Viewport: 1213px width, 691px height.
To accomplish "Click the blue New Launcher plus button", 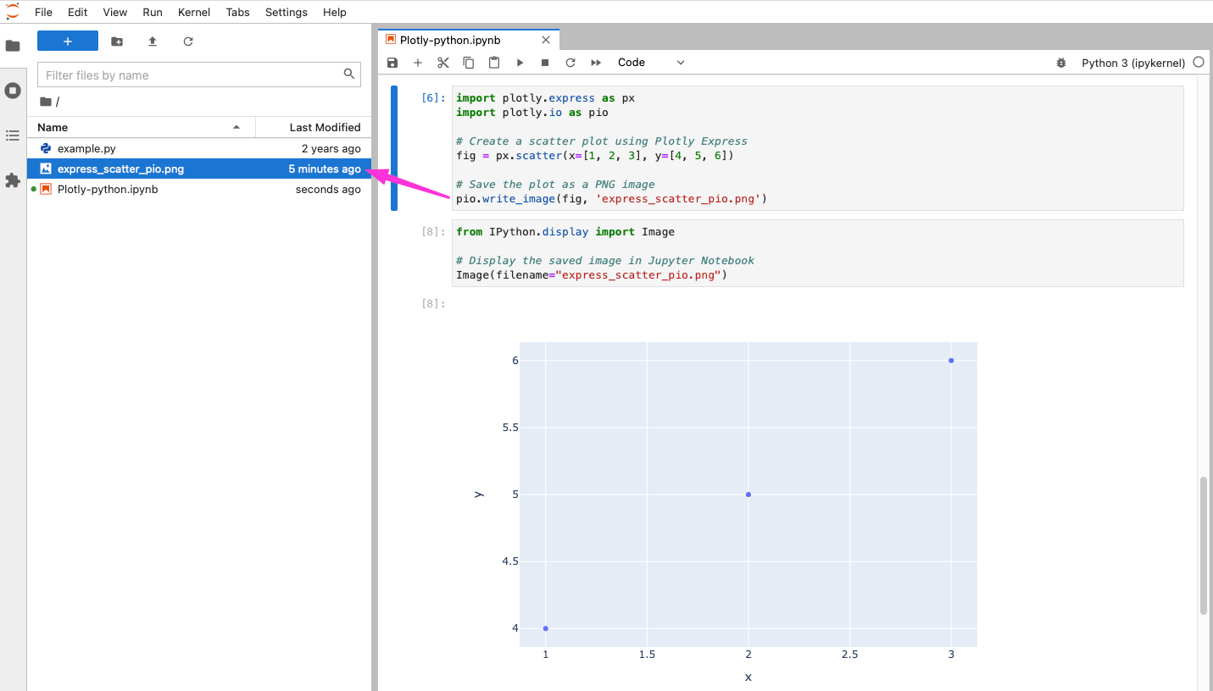I will pyautogui.click(x=68, y=41).
